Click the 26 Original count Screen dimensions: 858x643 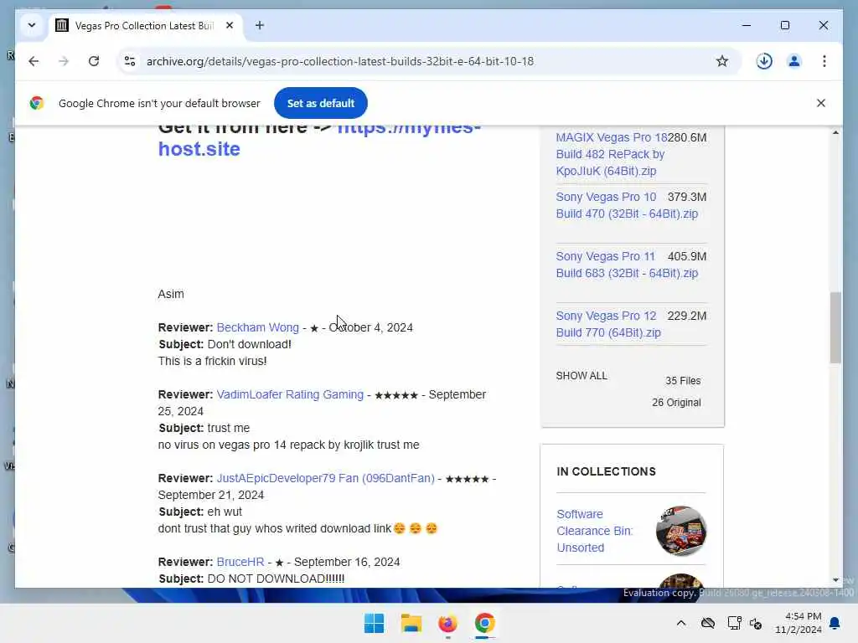coord(676,403)
